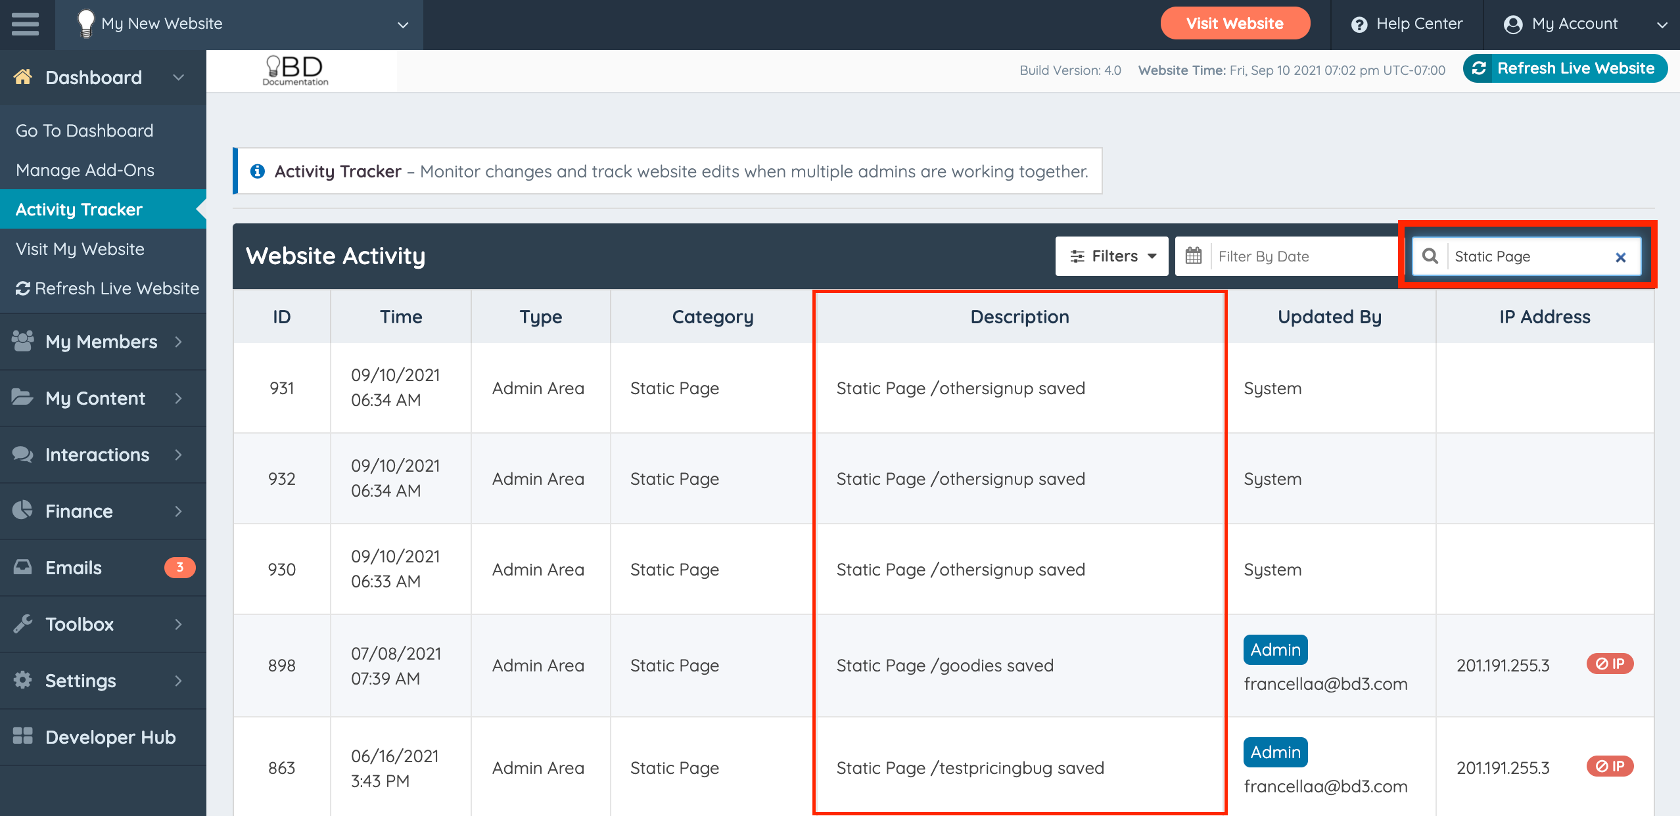The height and width of the screenshot is (816, 1680).
Task: Select Manage Add-Ons in sidebar
Action: tap(85, 170)
